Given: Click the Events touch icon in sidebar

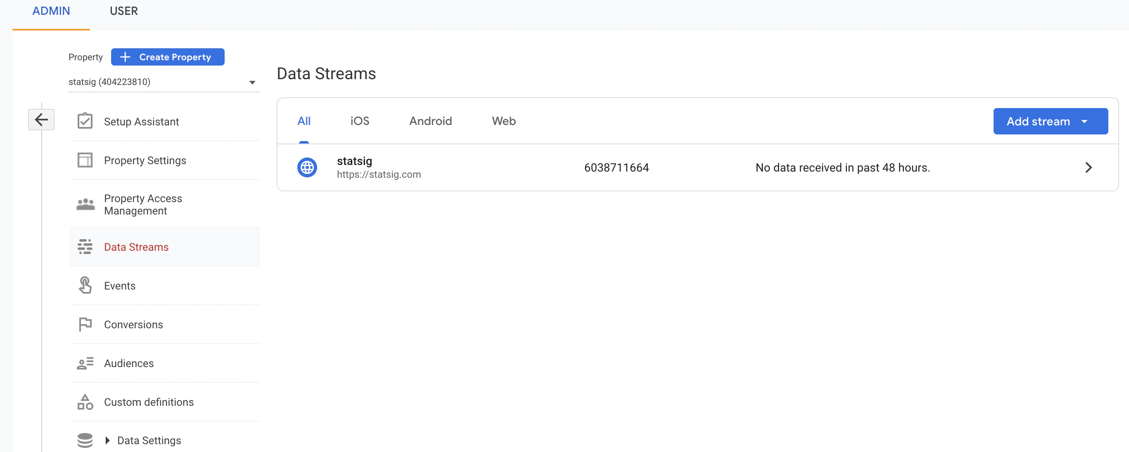Looking at the screenshot, I should (x=85, y=285).
